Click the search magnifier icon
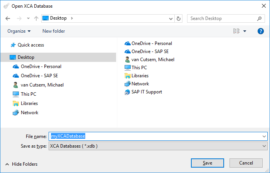The image size is (270, 173). (260, 18)
